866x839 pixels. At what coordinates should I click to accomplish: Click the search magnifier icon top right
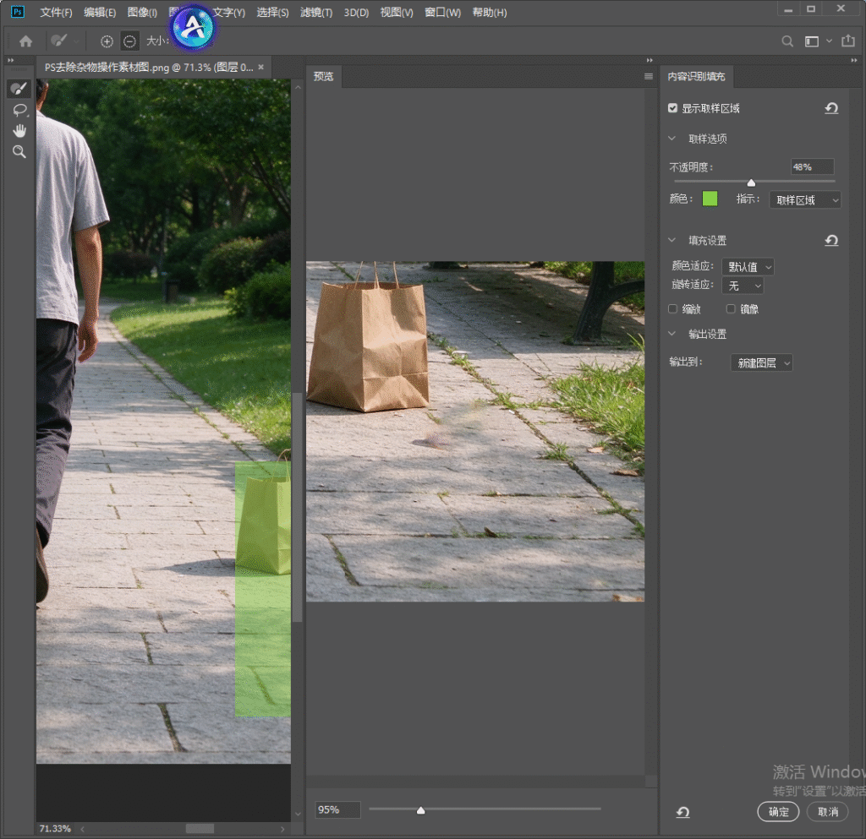pos(787,41)
